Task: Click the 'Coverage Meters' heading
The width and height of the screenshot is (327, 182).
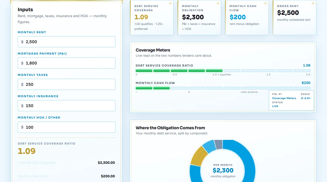Action: [153, 50]
